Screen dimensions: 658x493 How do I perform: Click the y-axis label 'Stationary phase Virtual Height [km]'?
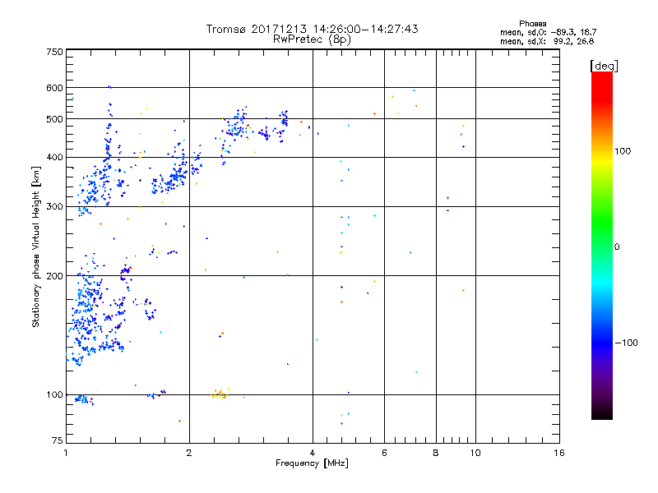tap(36, 246)
